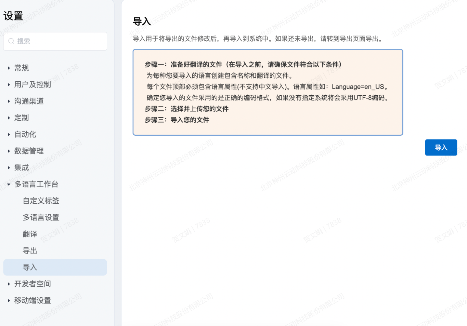467x326 pixels.
Task: Click the 多语言工作台 label in sidebar
Action: (36, 184)
